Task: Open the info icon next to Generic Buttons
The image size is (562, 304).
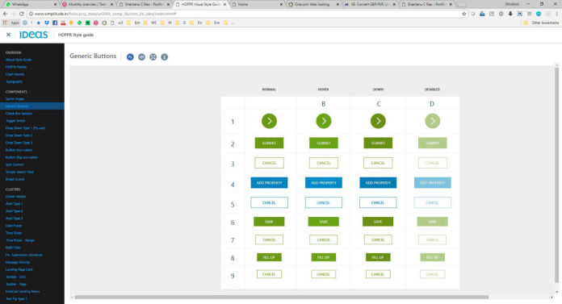Action: [165, 57]
